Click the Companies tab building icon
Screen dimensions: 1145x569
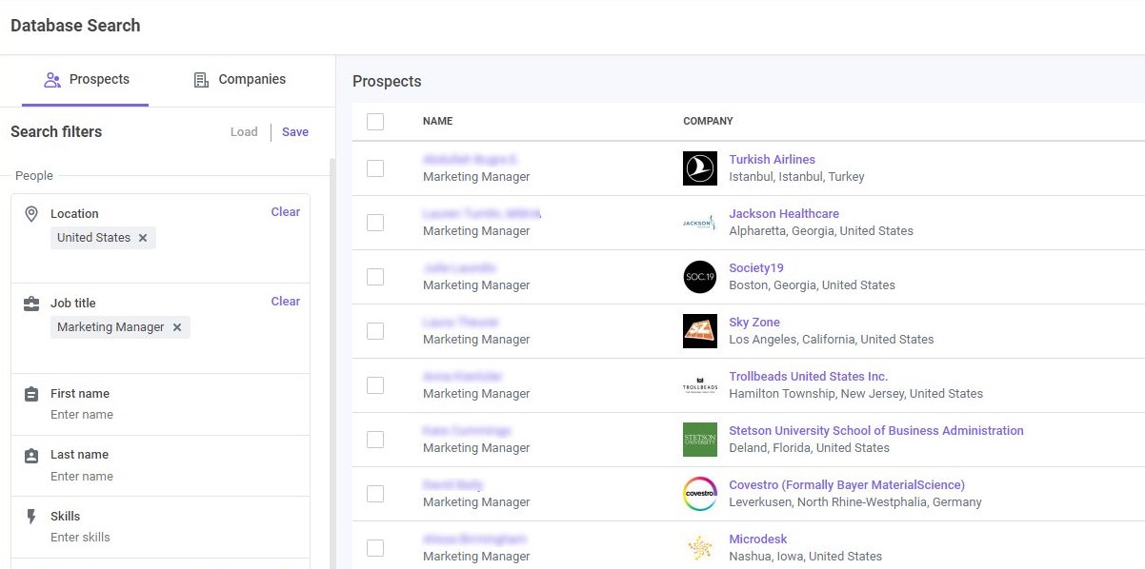201,80
